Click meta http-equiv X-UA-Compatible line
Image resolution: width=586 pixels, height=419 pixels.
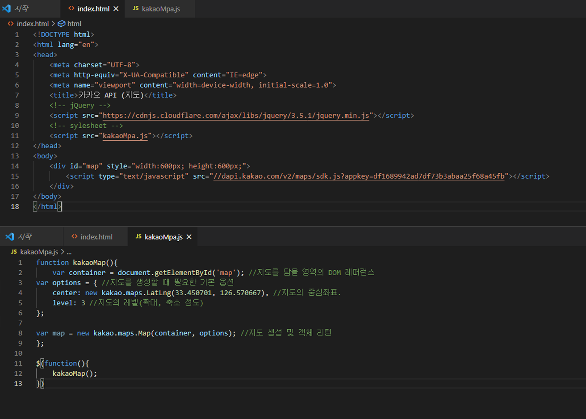pos(158,75)
